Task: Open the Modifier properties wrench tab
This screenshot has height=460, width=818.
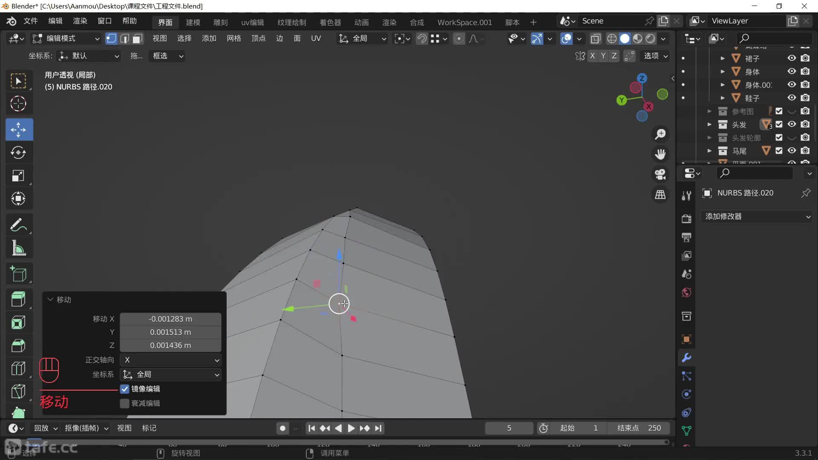Action: click(686, 358)
